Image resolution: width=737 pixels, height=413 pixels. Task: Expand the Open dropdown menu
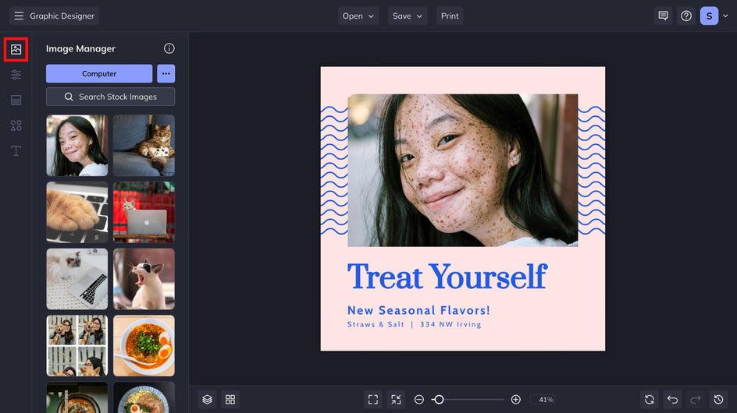tap(358, 16)
